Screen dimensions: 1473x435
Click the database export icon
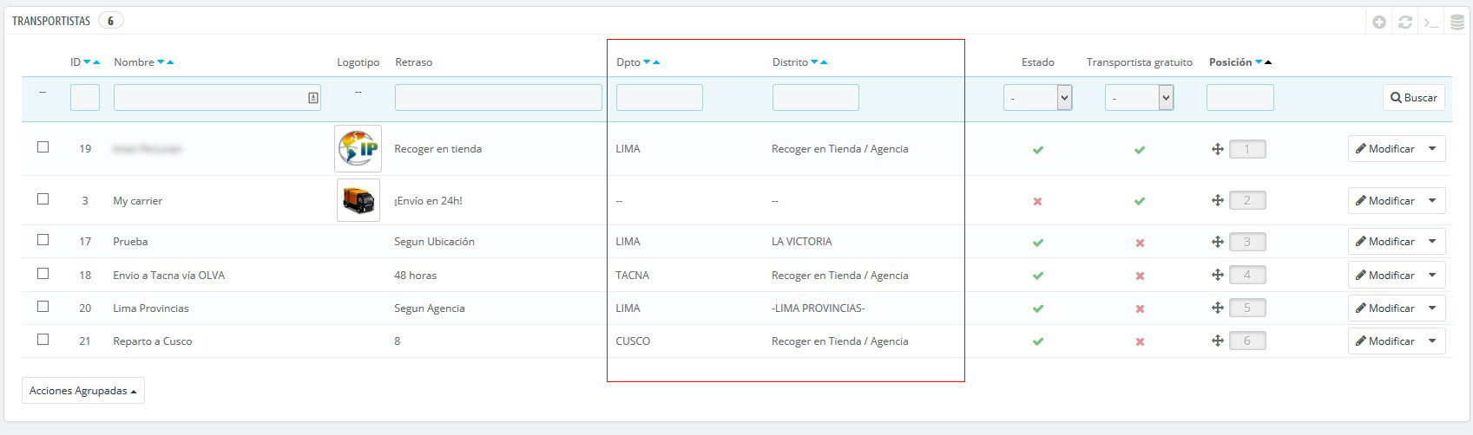click(1457, 23)
